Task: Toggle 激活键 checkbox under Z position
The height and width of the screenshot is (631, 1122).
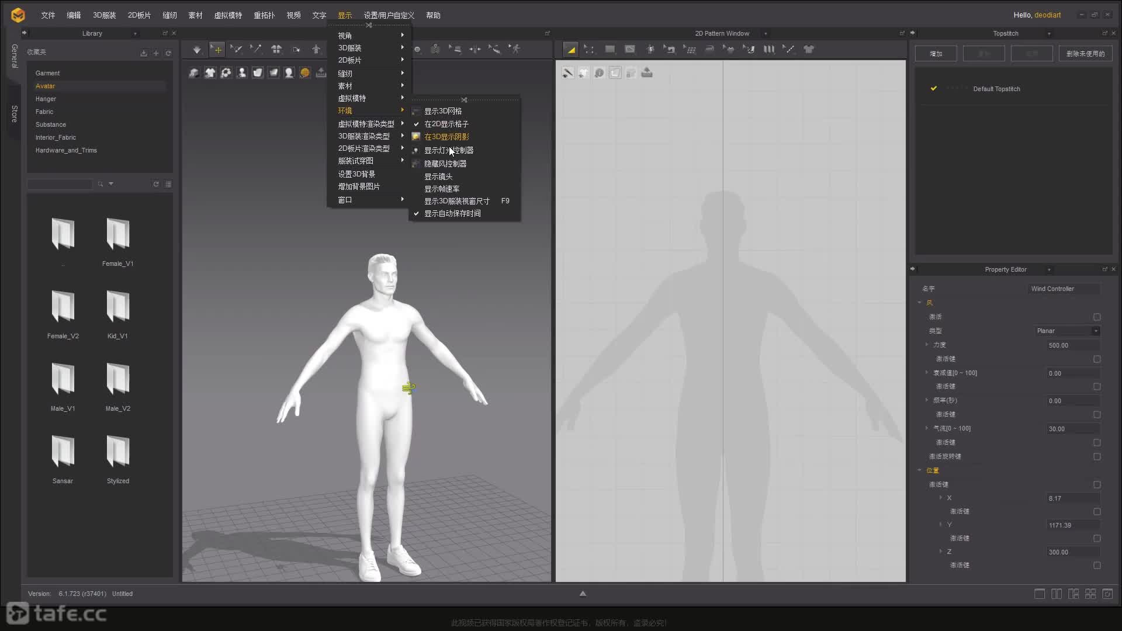Action: click(x=1097, y=565)
